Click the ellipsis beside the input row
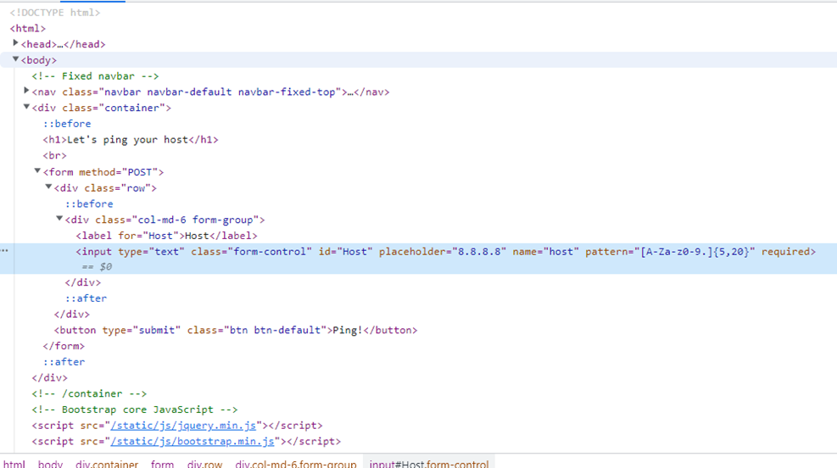The width and height of the screenshot is (837, 468). coord(5,250)
